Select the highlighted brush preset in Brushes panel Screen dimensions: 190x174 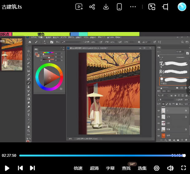[174, 81]
